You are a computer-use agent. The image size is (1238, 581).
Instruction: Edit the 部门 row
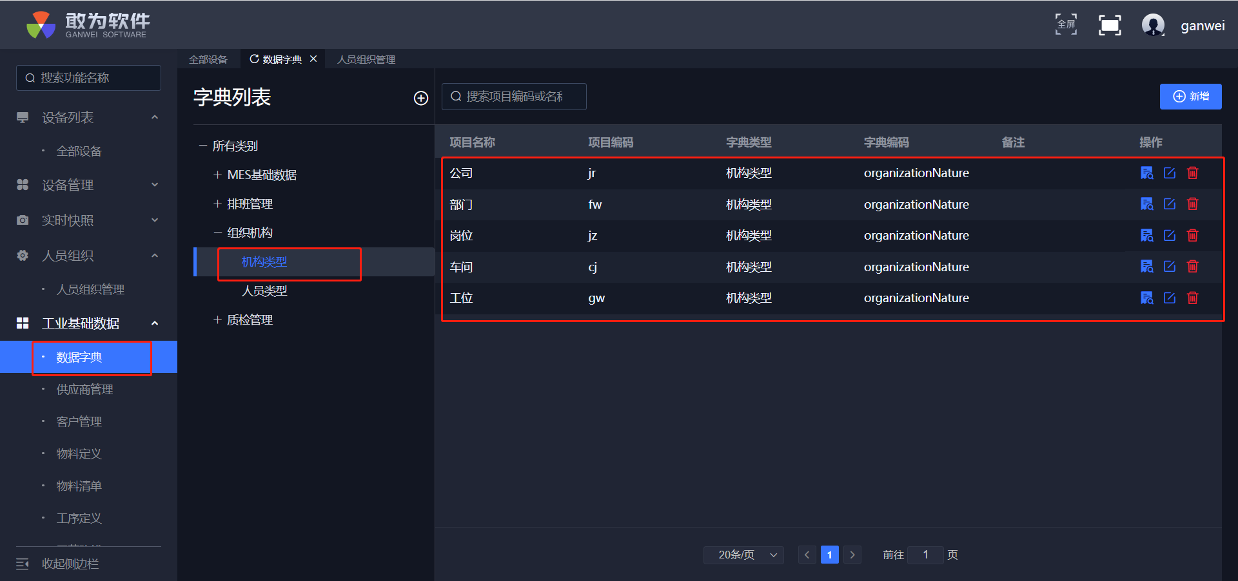tap(1170, 204)
